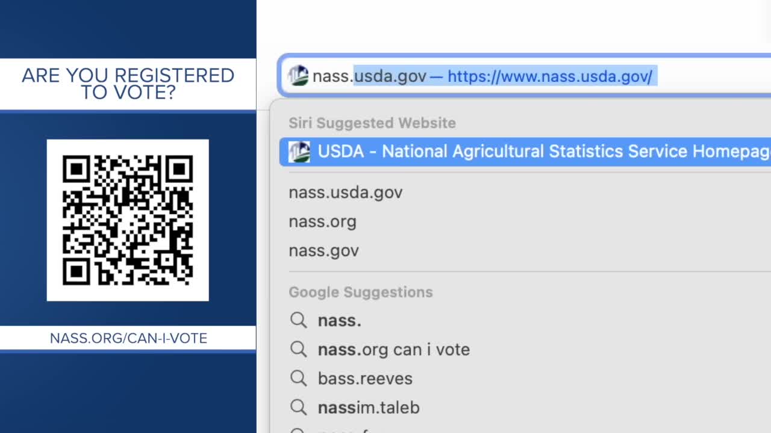Click the QR code image
This screenshot has width=771, height=433.
click(x=128, y=220)
